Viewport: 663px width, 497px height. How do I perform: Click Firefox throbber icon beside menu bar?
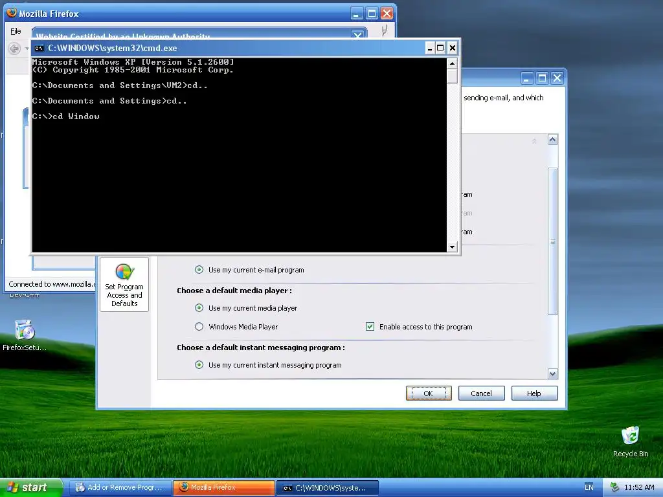click(x=384, y=31)
